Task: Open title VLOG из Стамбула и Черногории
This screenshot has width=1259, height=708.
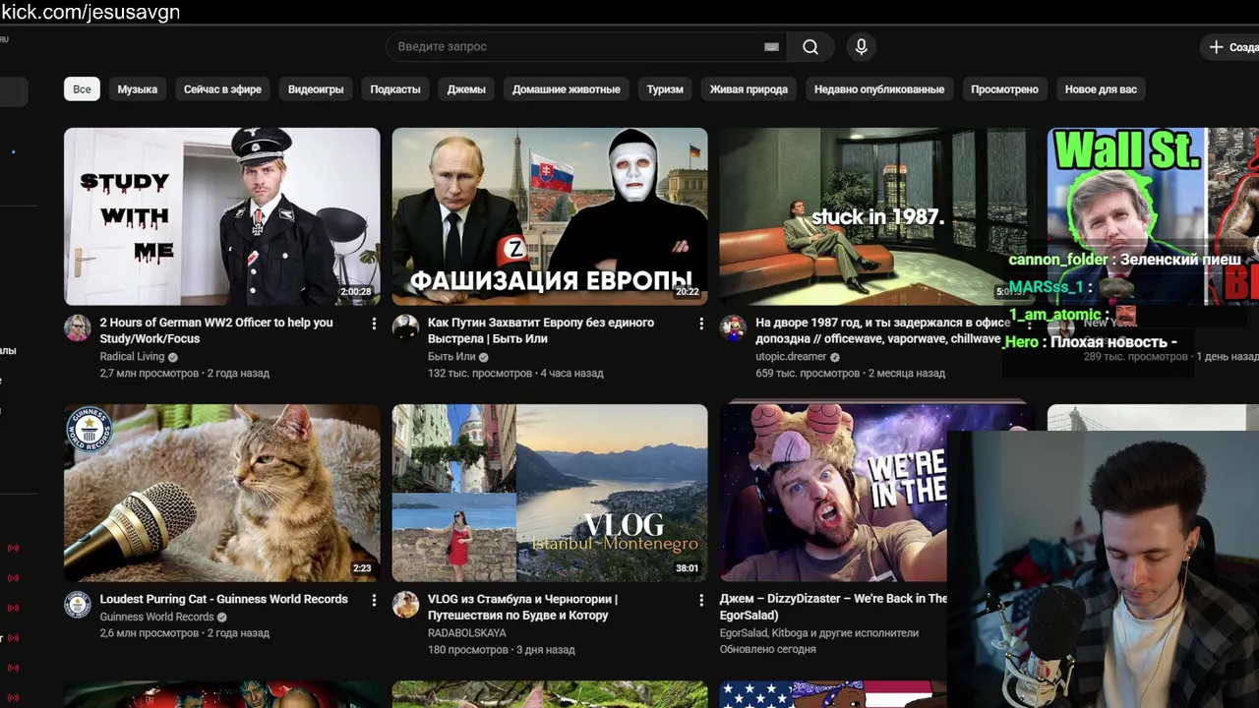Action: point(523,607)
